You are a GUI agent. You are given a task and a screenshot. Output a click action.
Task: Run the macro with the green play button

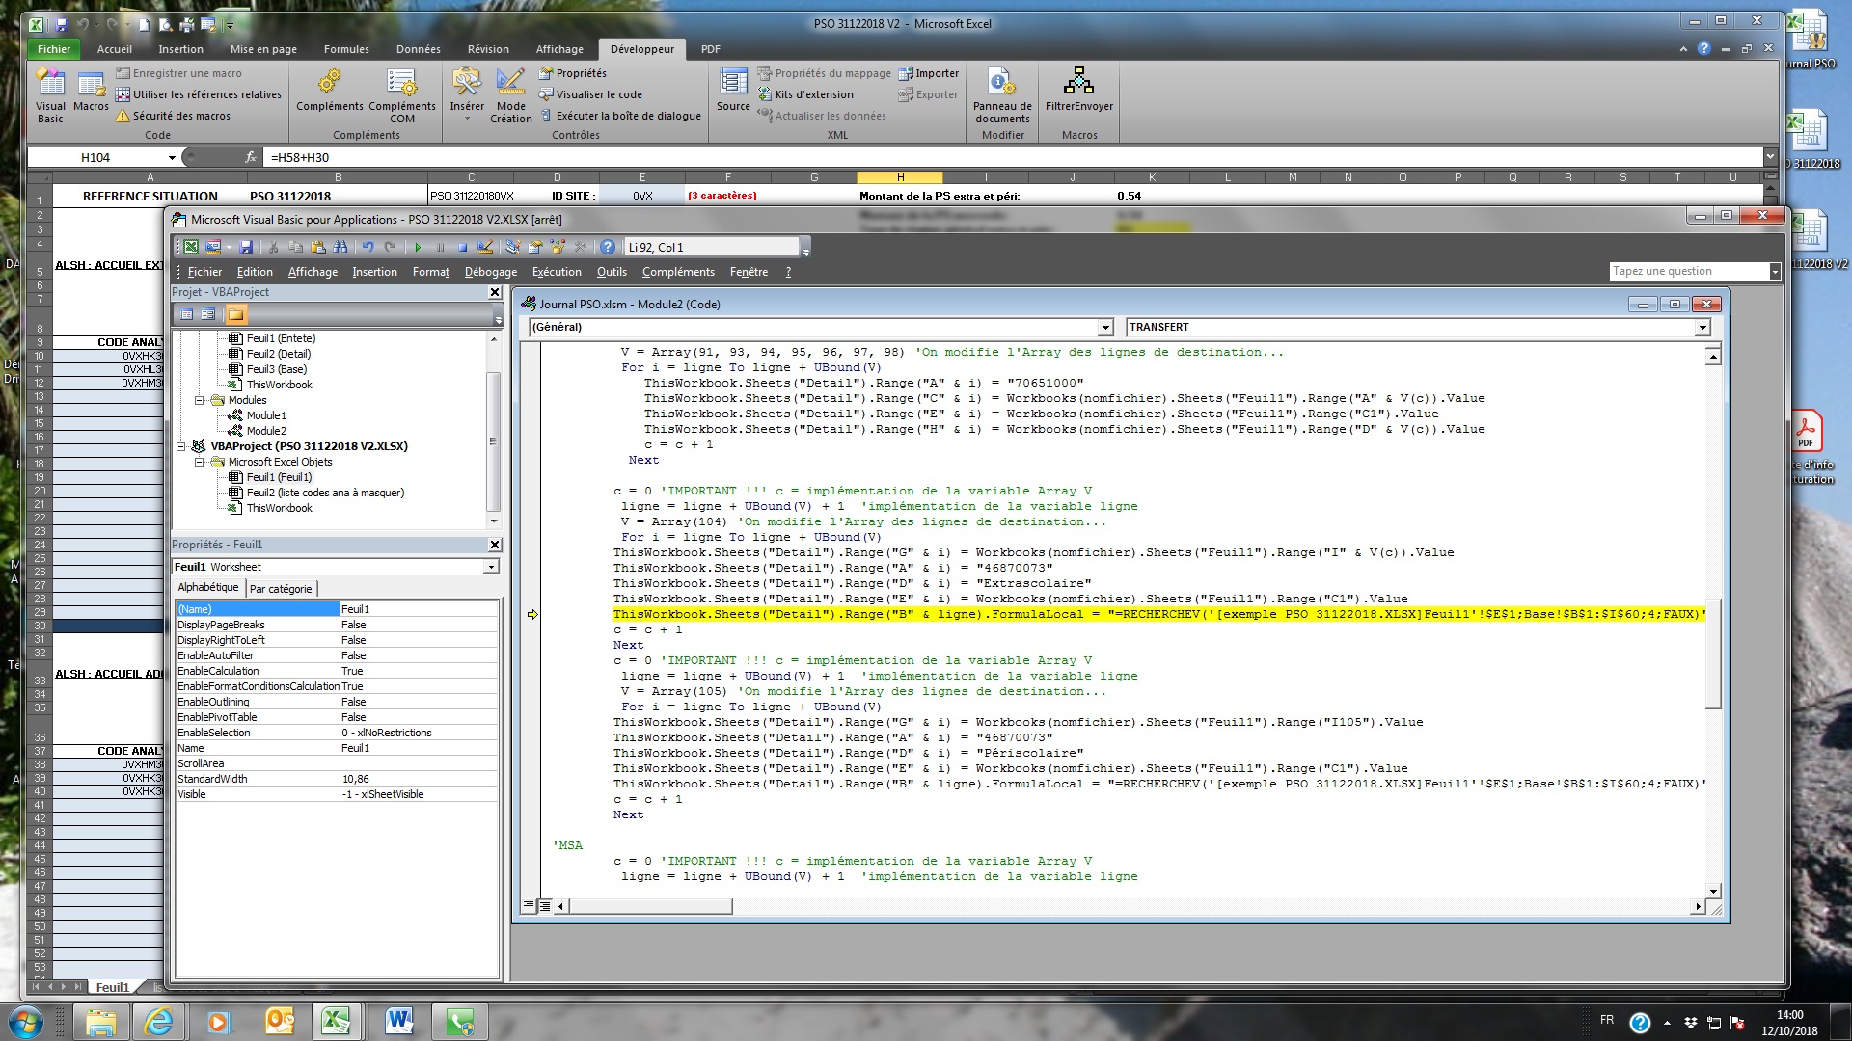point(418,248)
